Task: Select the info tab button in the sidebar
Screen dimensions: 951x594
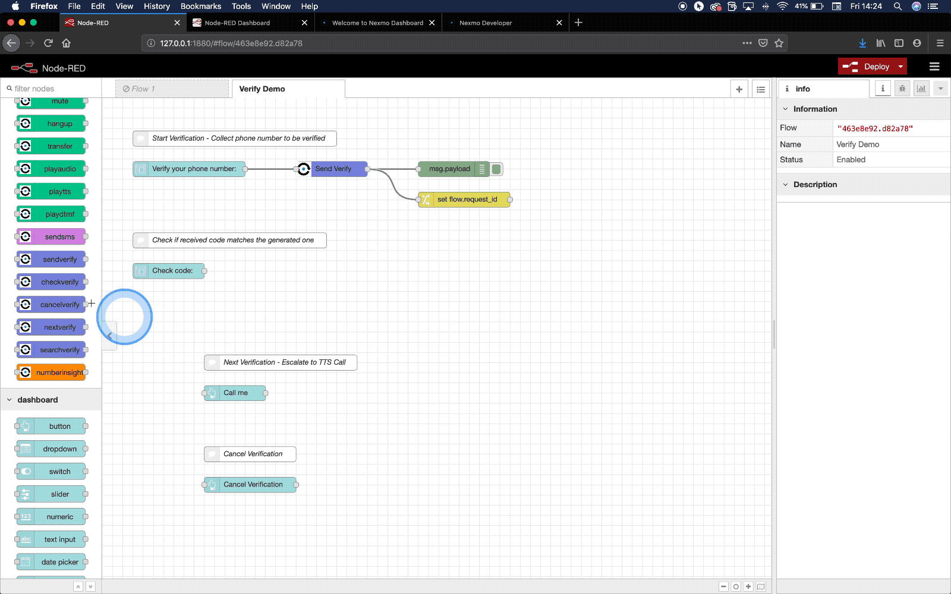Action: point(882,88)
